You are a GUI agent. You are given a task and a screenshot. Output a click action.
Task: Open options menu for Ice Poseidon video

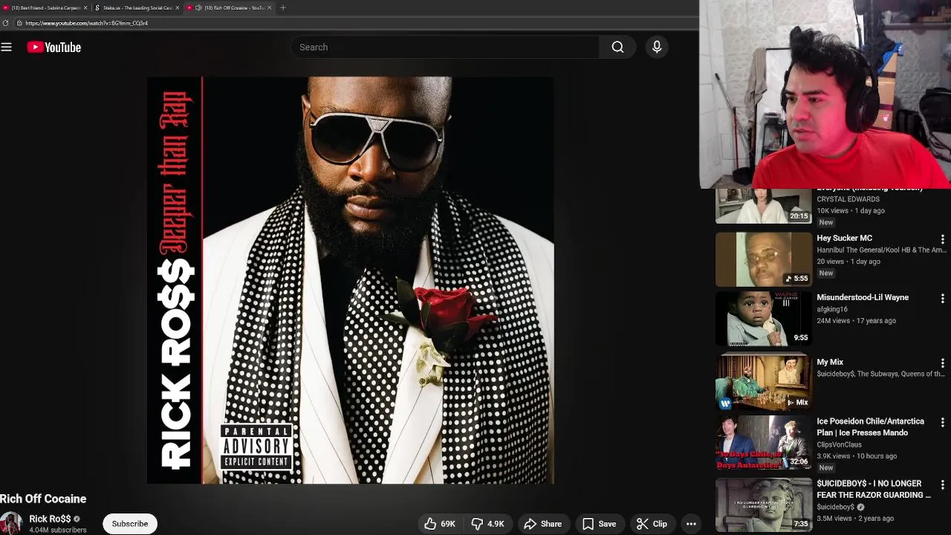click(x=942, y=423)
